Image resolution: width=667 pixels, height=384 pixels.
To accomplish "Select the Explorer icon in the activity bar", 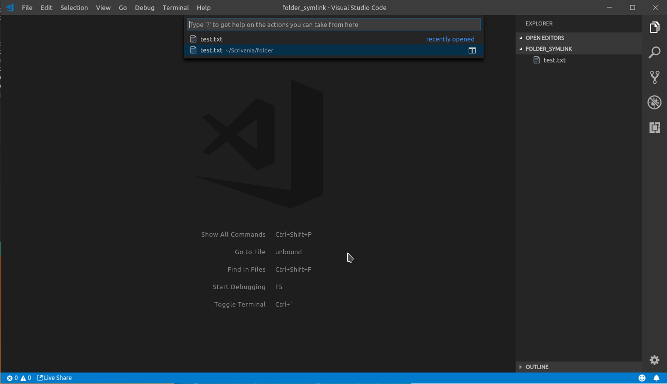I will (655, 27).
